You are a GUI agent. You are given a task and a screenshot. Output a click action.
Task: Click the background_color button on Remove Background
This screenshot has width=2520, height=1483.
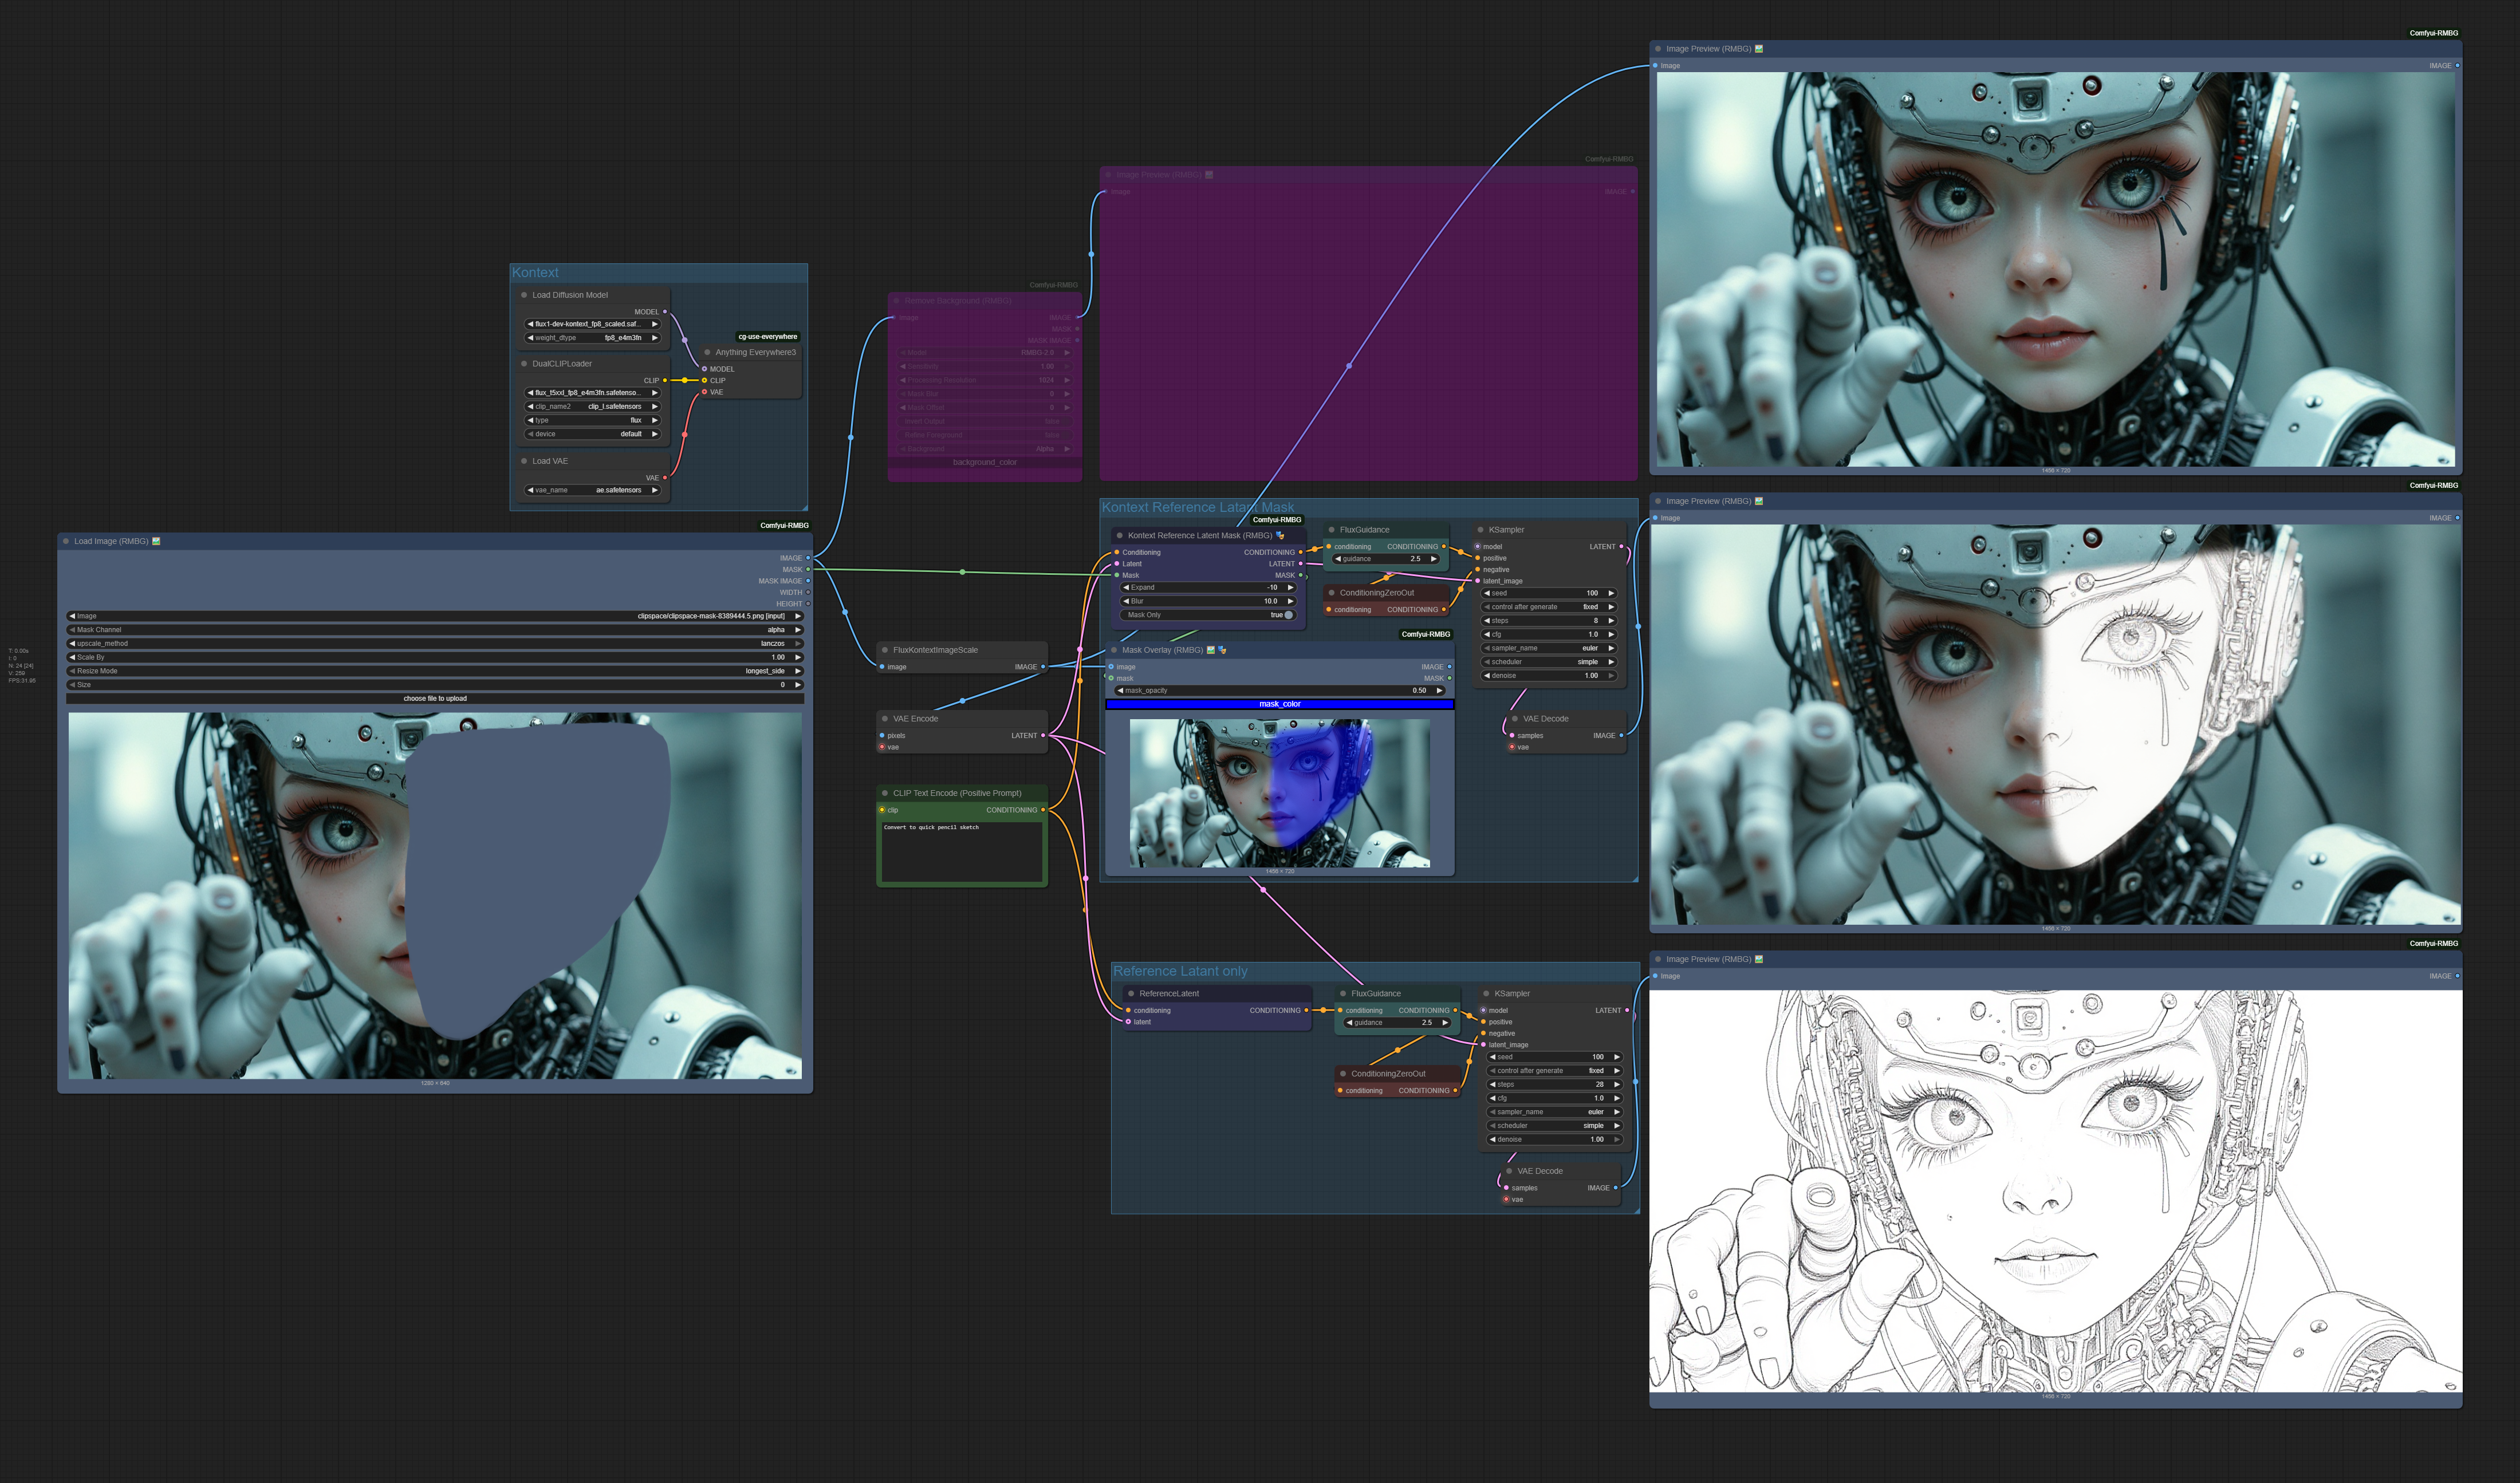984,462
